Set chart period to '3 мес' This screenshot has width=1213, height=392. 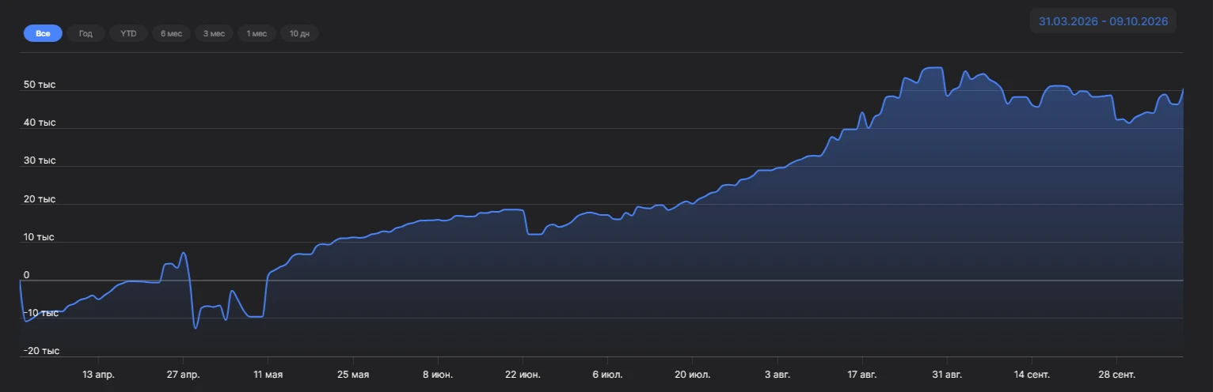point(214,33)
